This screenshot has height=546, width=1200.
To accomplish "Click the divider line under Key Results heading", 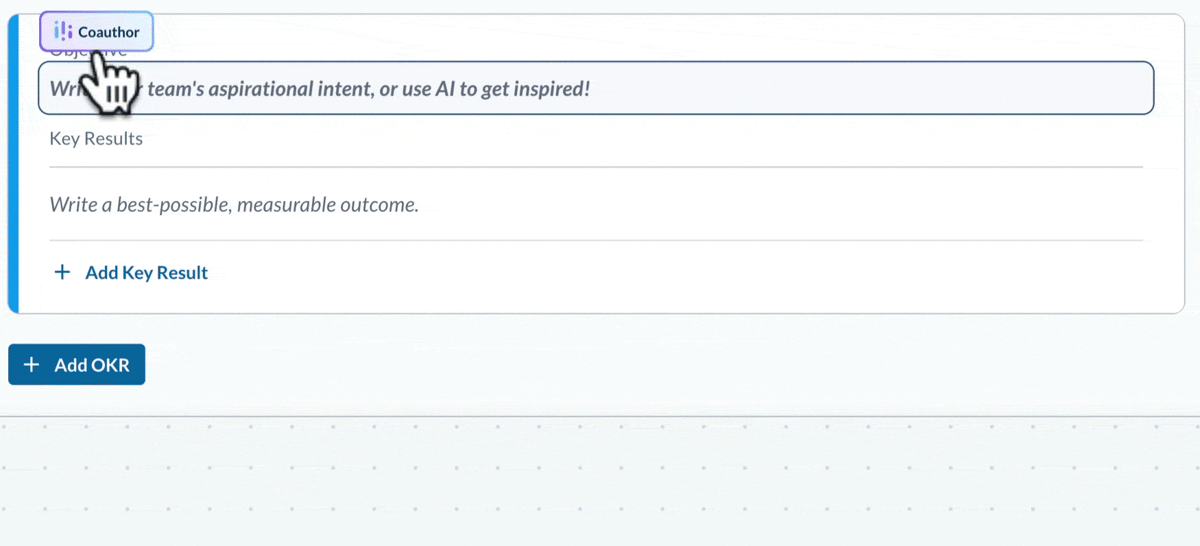I will (596, 167).
